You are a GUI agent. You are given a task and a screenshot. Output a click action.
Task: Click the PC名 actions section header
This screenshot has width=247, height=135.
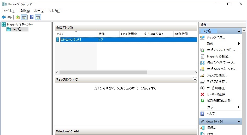(x=220, y=31)
